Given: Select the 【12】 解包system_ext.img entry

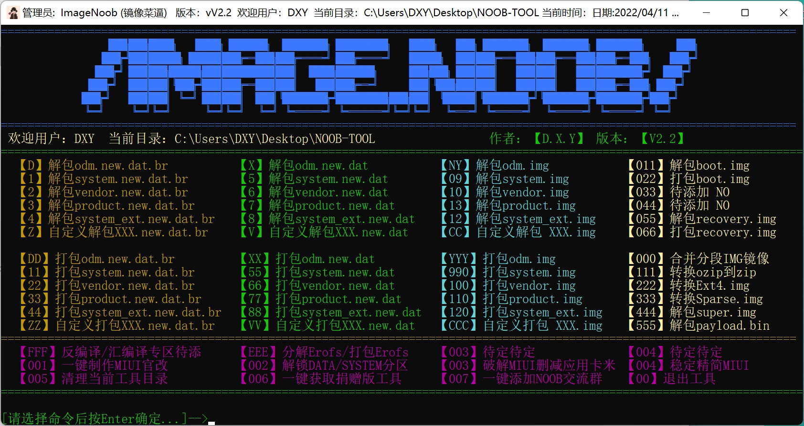Looking at the screenshot, I should [x=518, y=219].
